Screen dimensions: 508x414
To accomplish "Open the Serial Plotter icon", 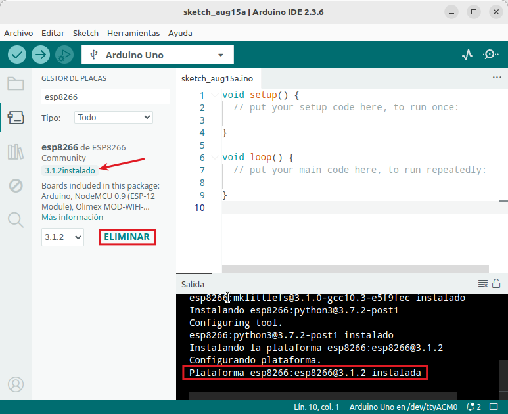I will coord(467,55).
